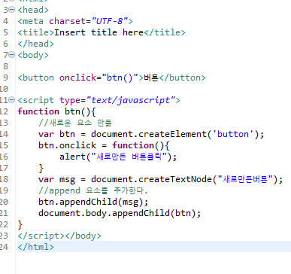The height and width of the screenshot is (274, 291).
Task: Click line number 5 in the gutter
Action: [5, 32]
